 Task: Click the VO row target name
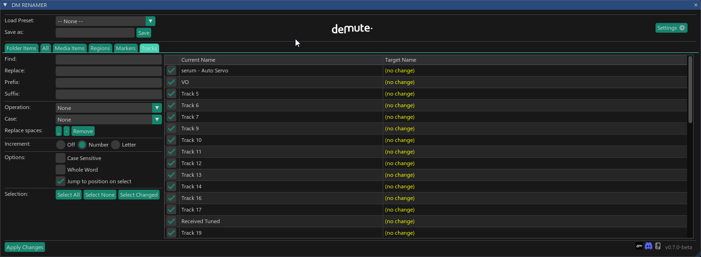400,82
